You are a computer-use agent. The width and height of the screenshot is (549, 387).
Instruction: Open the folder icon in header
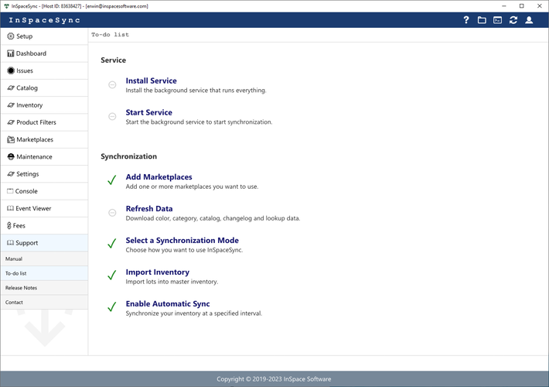tap(482, 20)
